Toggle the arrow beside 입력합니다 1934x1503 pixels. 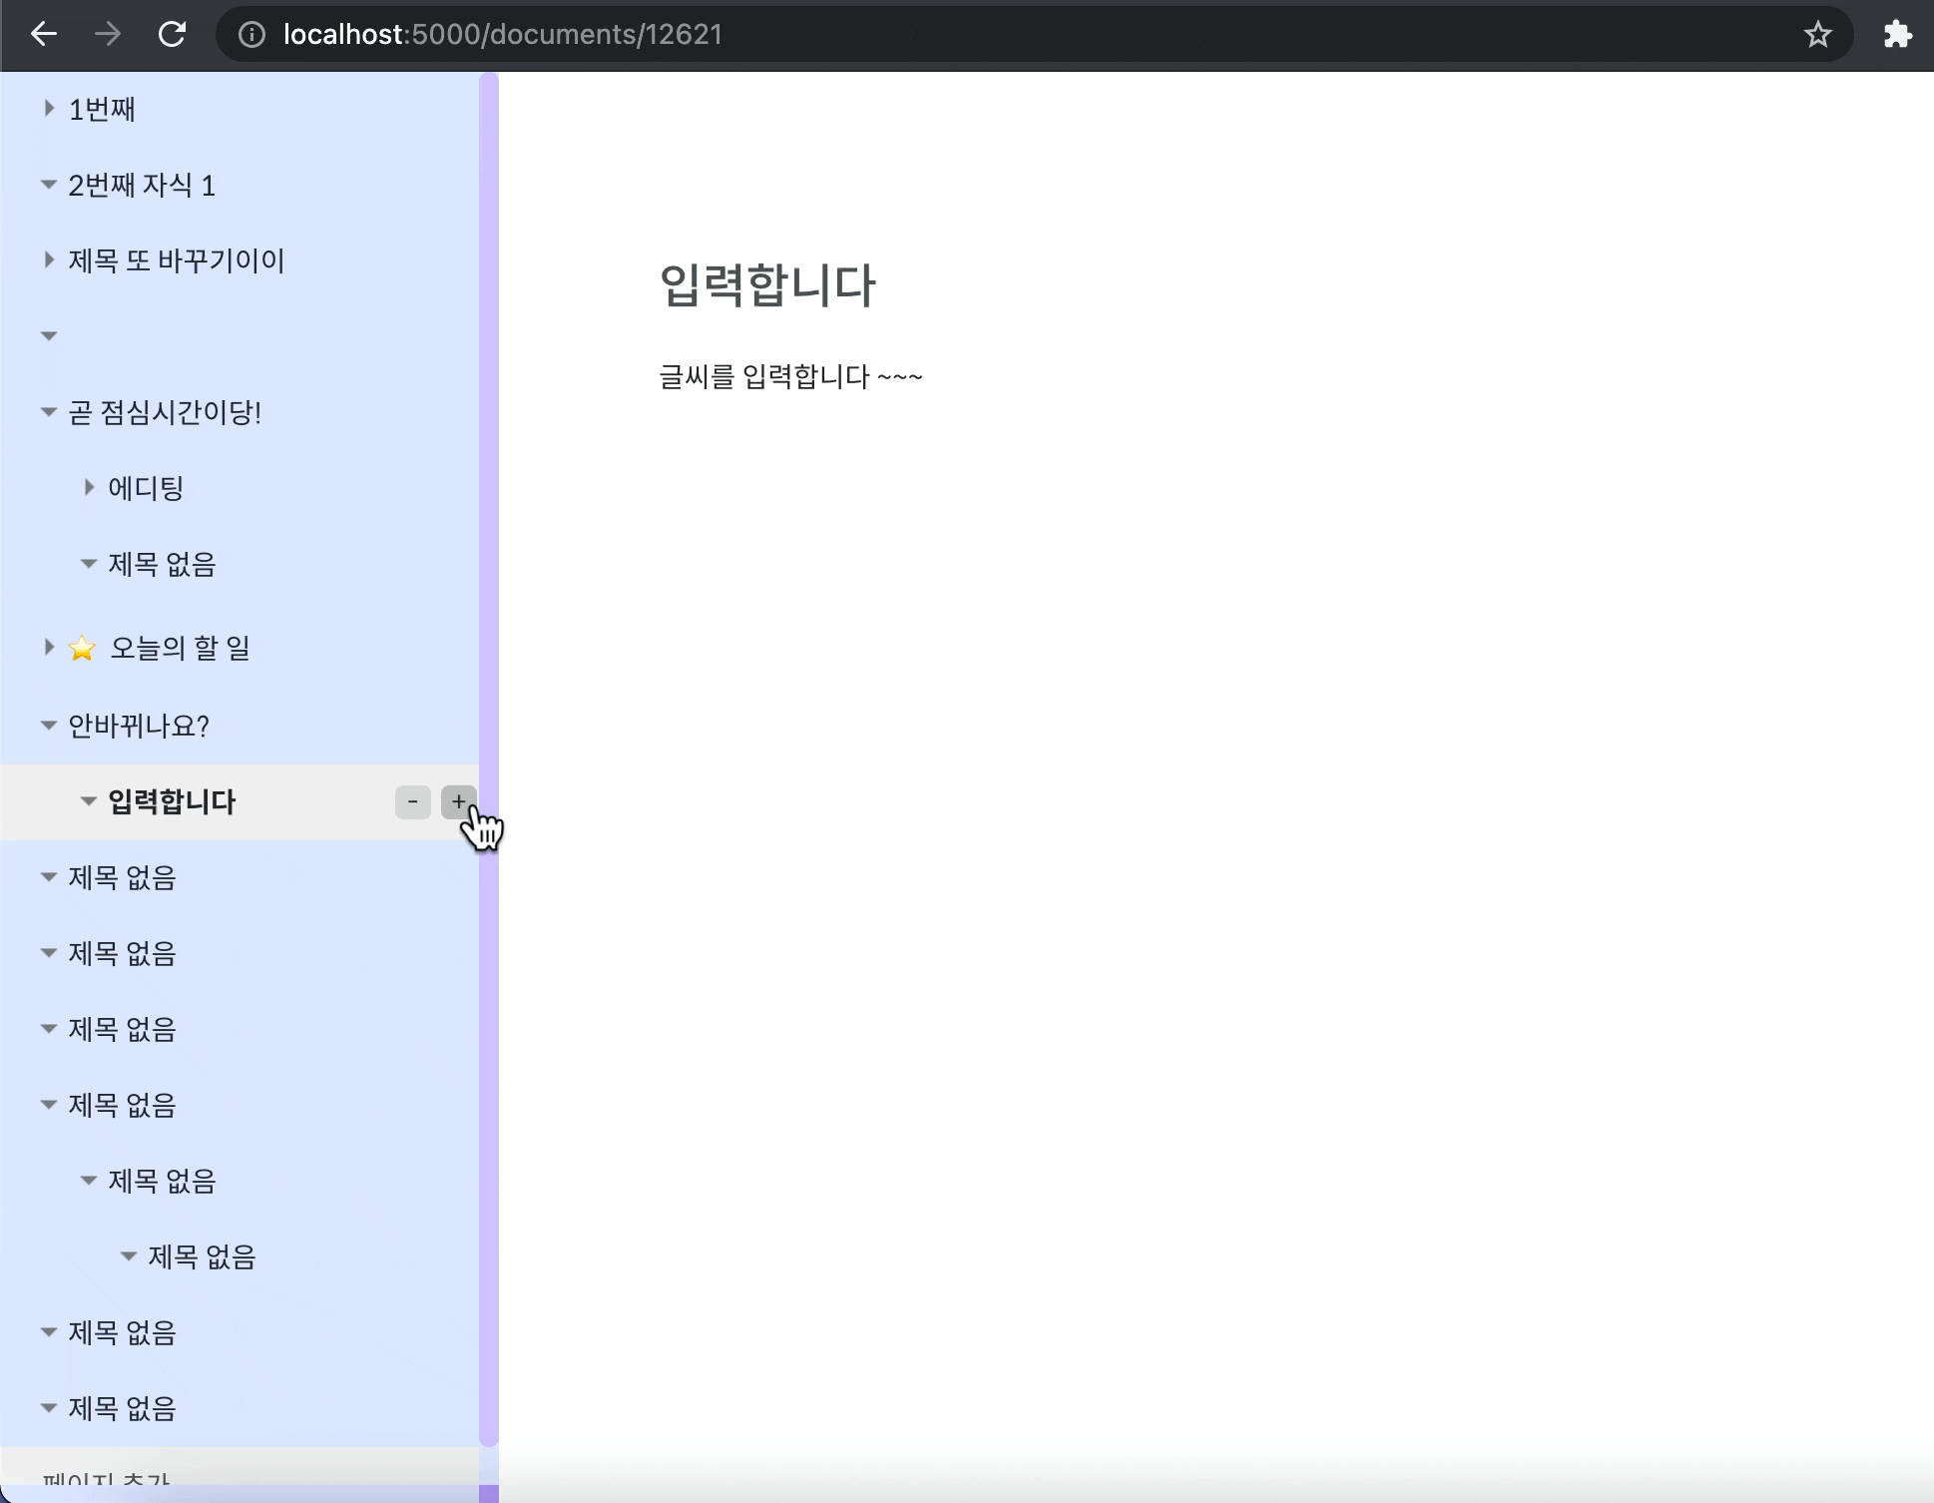89,801
